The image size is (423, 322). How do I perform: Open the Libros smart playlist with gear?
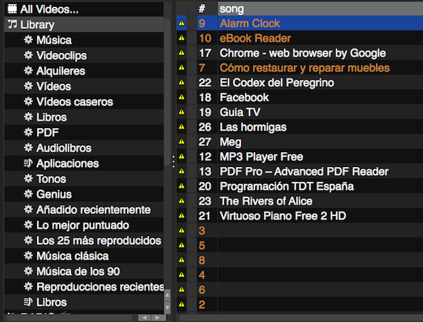[x=84, y=117]
